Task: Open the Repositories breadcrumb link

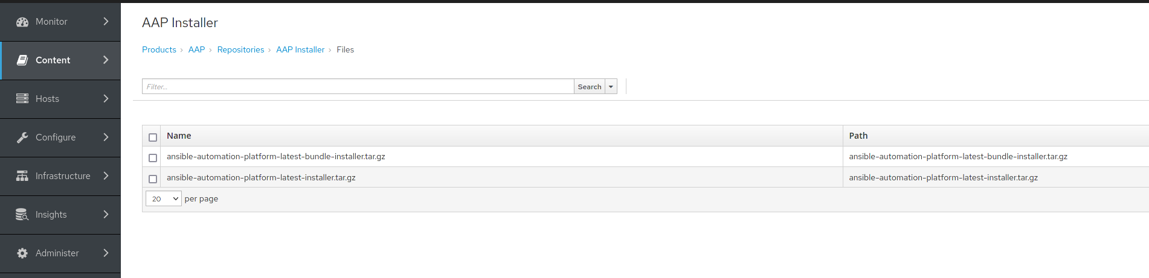Action: click(x=240, y=50)
